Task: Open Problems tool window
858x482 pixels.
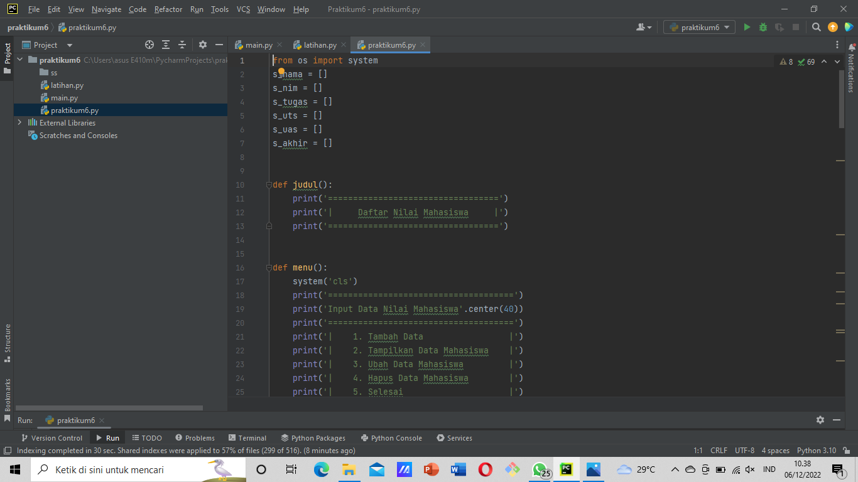Action: [195, 438]
